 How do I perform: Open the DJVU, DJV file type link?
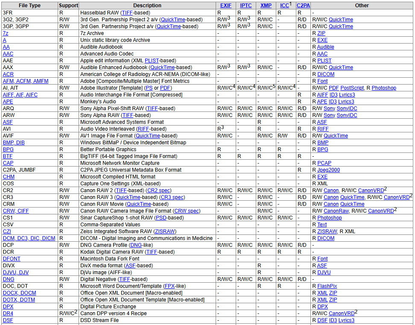16,272
